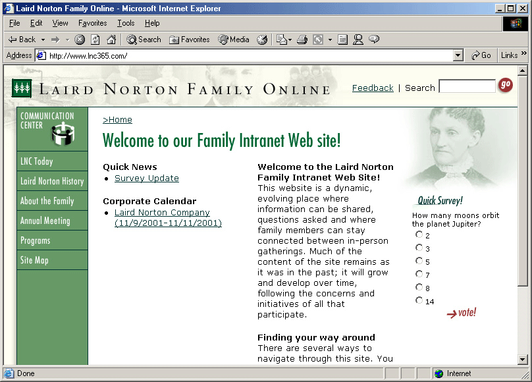The width and height of the screenshot is (532, 382).
Task: Expand the Mail button dropdown arrow
Action: click(290, 40)
